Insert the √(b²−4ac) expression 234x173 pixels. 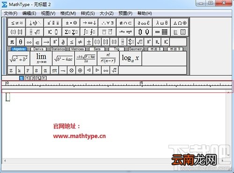[x=64, y=58]
